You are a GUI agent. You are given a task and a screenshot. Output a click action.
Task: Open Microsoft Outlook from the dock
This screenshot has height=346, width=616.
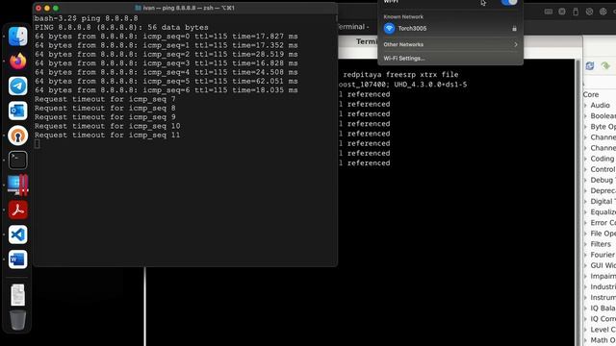click(17, 111)
